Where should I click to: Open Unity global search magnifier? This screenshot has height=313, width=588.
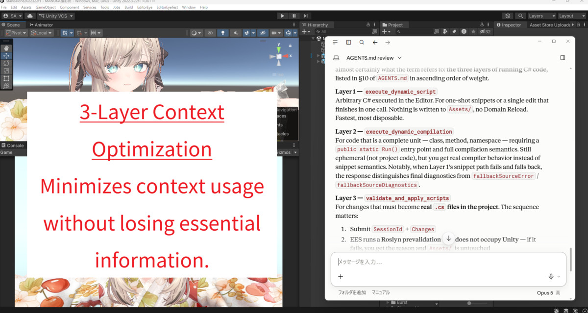520,16
